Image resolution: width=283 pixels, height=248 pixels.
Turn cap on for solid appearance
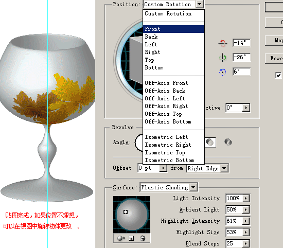pos(210,142)
